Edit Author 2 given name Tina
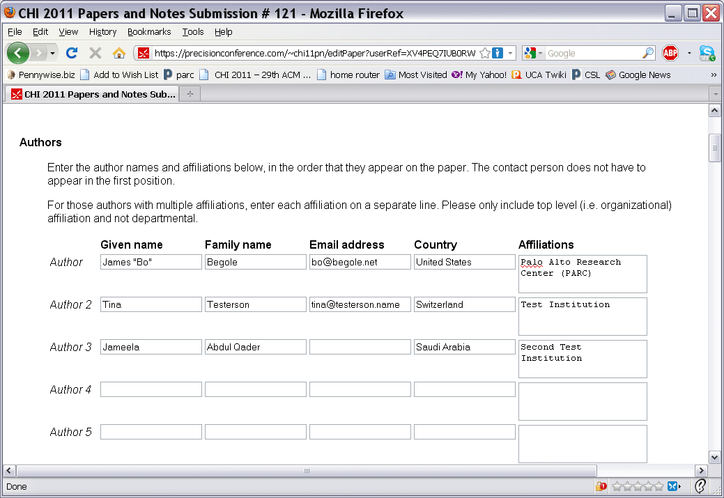The image size is (724, 498). click(x=151, y=304)
